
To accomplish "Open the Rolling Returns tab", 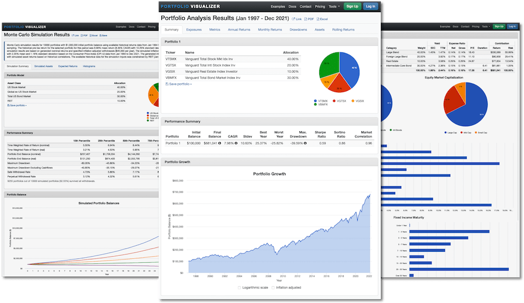I will [343, 30].
